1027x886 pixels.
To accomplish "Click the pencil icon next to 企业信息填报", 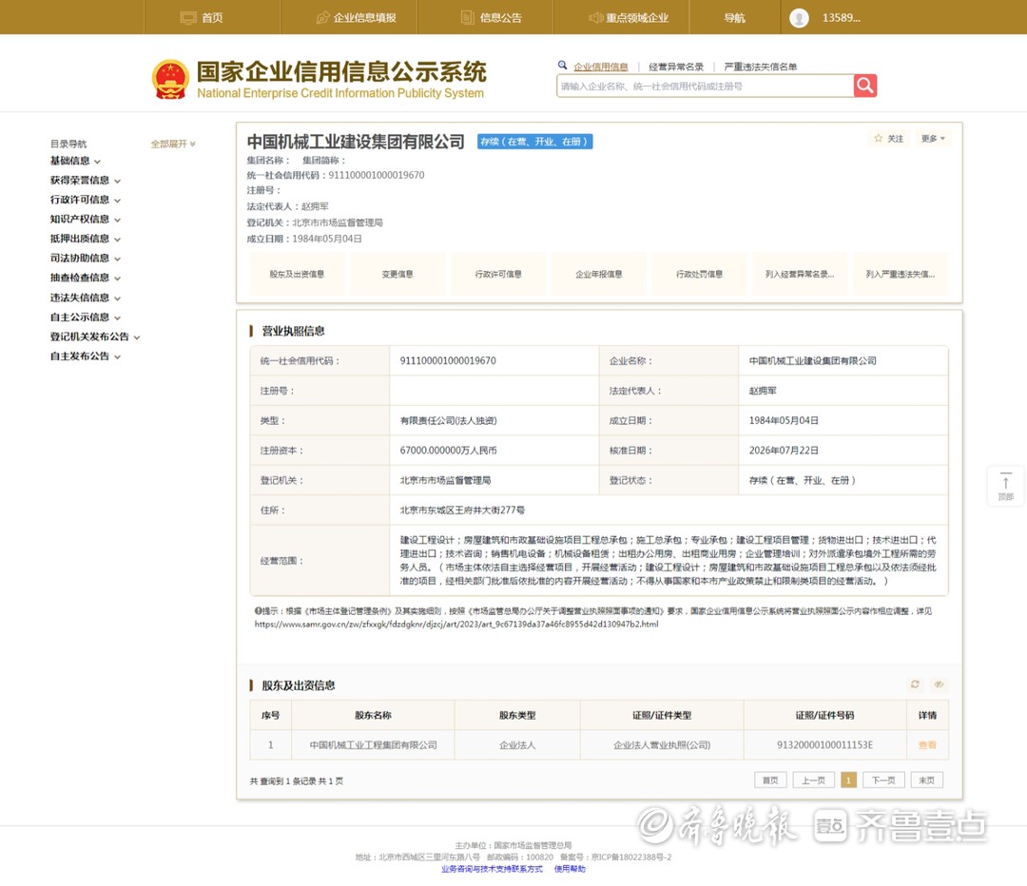I will (x=323, y=18).
